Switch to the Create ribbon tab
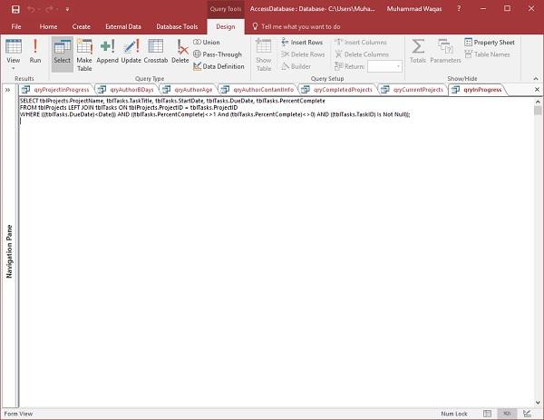Viewport: 544px width, 420px height. (x=82, y=26)
